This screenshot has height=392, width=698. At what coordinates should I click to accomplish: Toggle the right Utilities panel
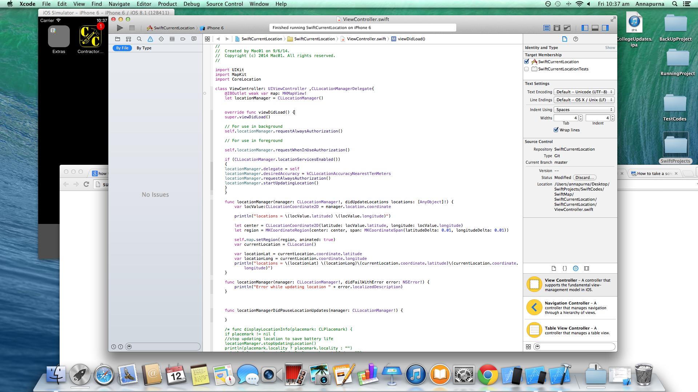click(x=605, y=28)
